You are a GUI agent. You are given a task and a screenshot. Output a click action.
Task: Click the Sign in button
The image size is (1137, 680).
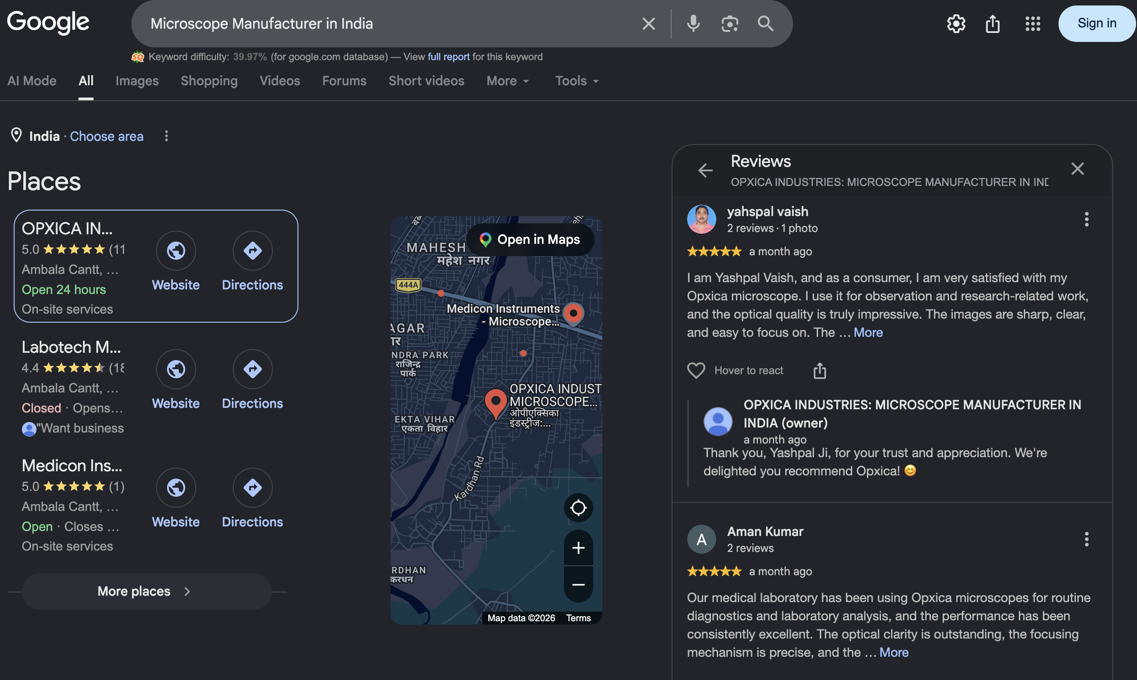click(x=1097, y=24)
